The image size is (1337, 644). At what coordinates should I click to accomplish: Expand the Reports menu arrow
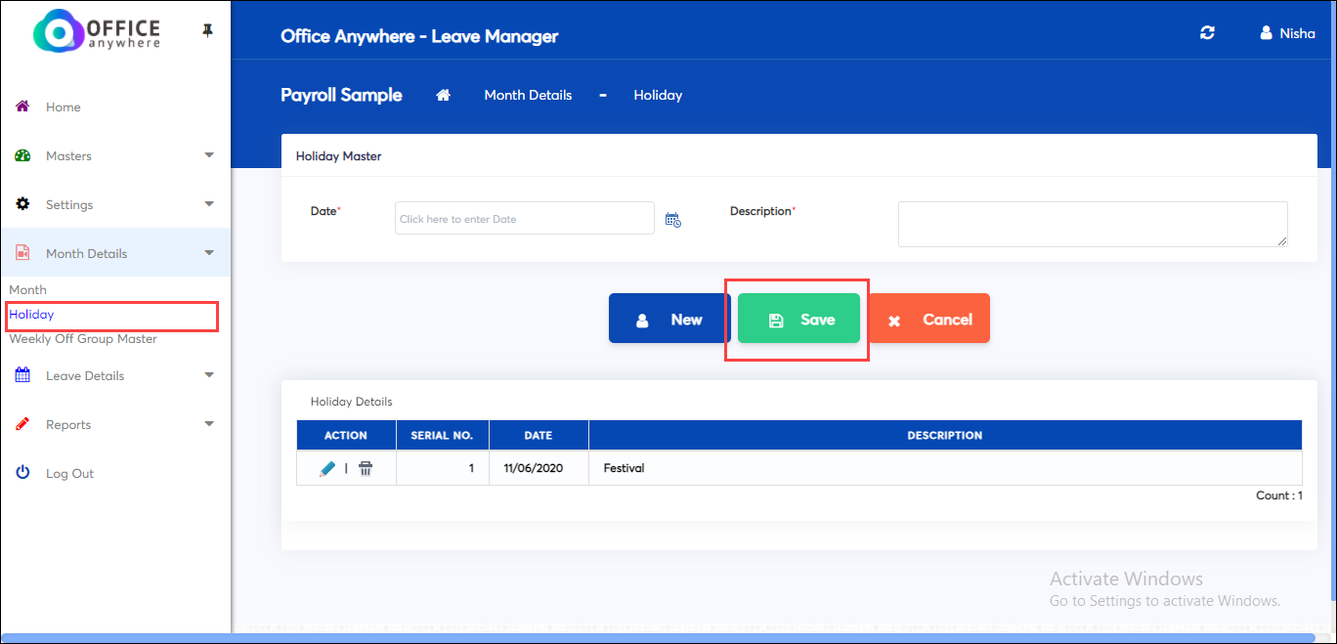tap(209, 424)
